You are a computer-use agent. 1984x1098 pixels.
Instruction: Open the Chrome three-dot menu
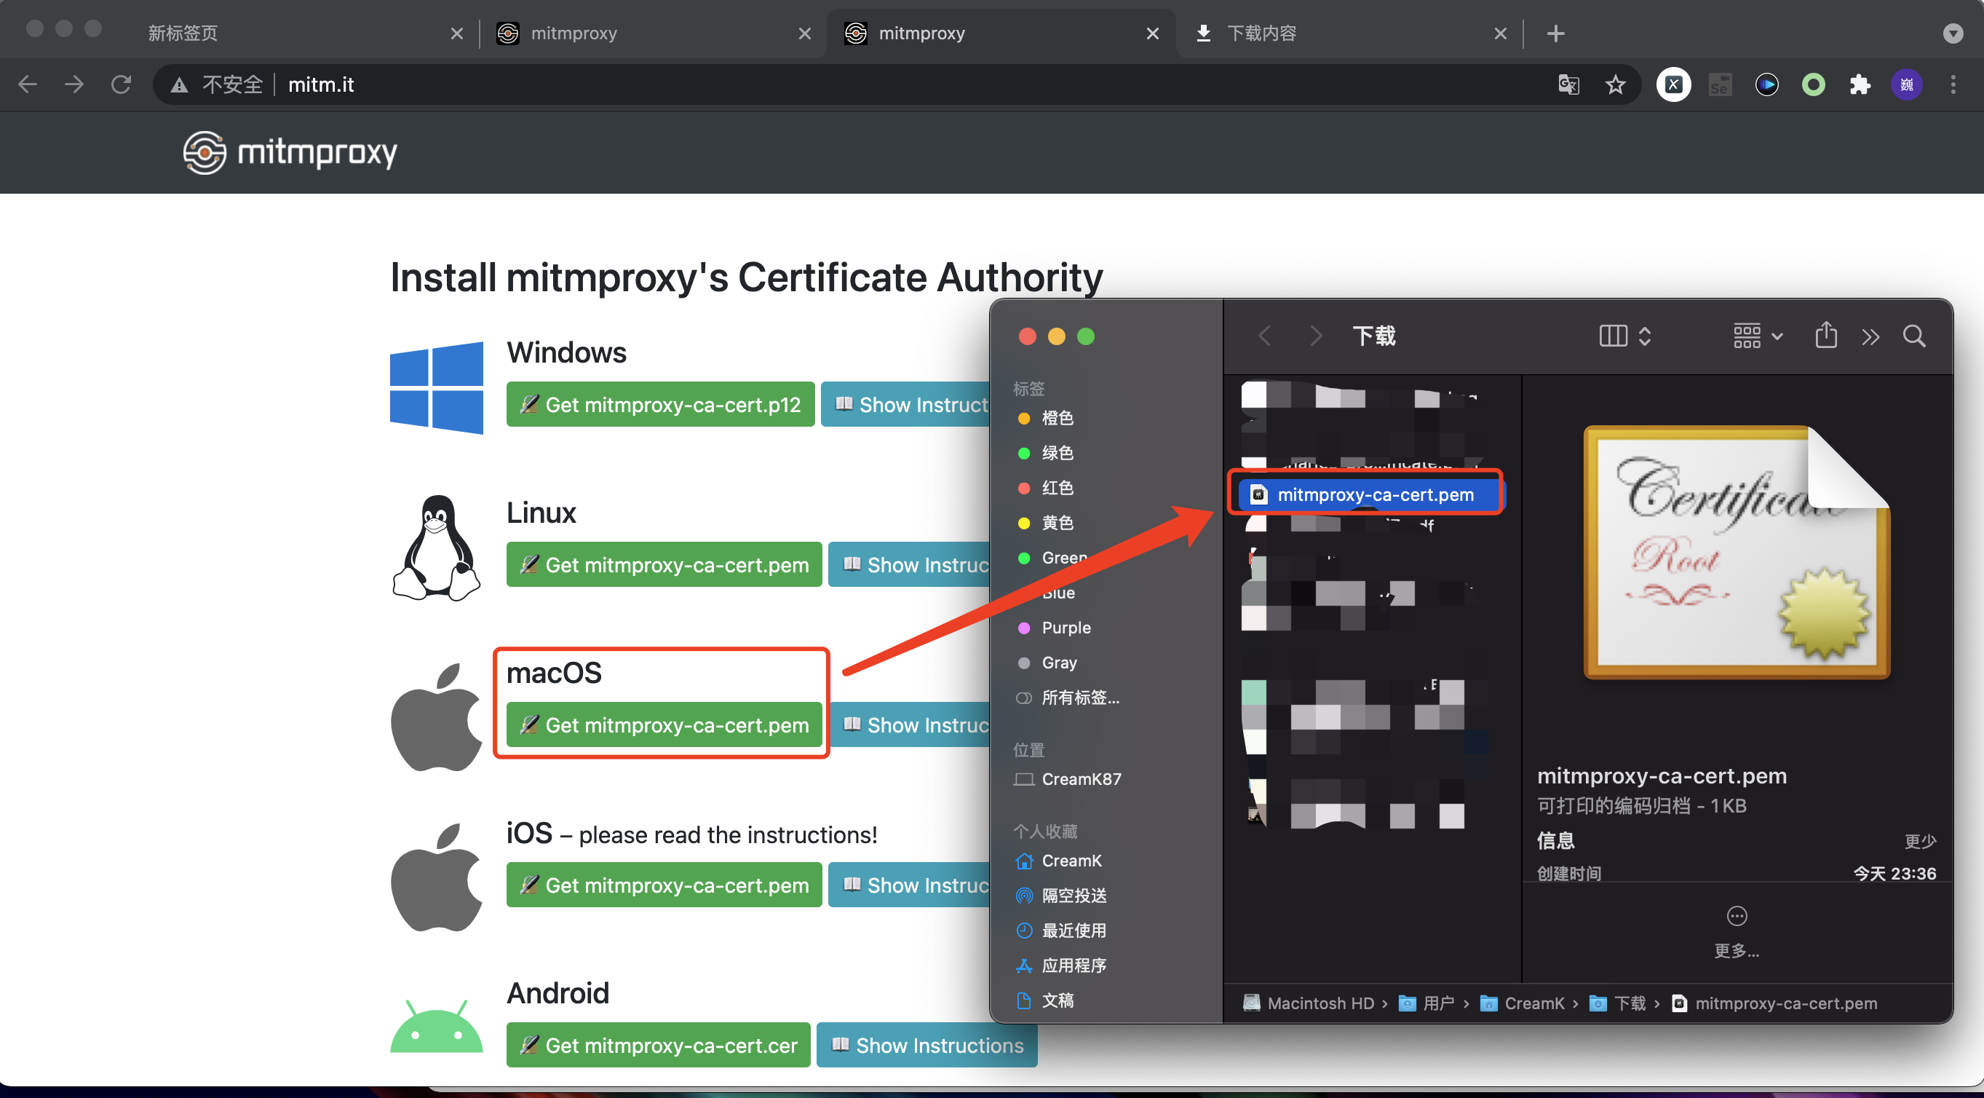tap(1953, 84)
